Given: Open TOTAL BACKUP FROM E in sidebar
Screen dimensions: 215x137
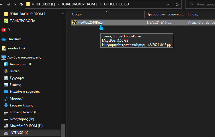Looking at the screenshot, I should (x=28, y=14).
